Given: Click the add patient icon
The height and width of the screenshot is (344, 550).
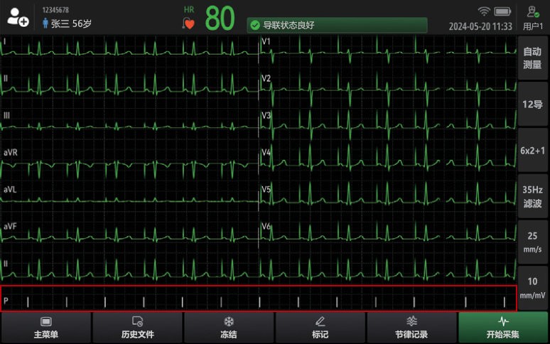Looking at the screenshot, I should [17, 18].
